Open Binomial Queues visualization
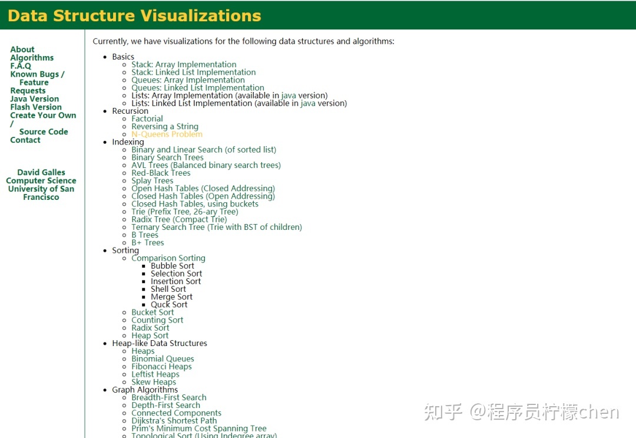 163,359
